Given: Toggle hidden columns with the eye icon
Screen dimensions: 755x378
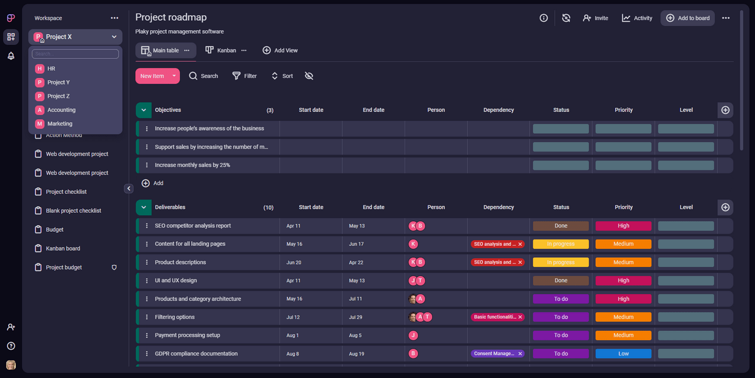Looking at the screenshot, I should (308, 76).
